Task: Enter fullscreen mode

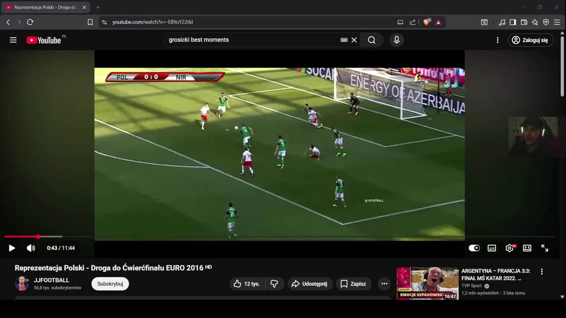Action: (545, 248)
